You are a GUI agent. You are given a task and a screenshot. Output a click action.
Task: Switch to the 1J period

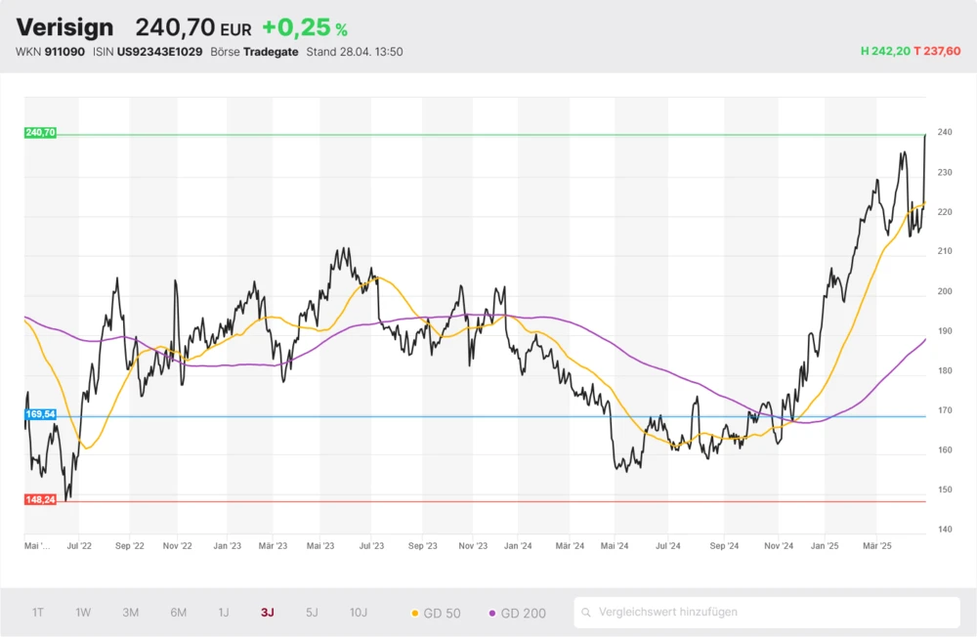224,613
